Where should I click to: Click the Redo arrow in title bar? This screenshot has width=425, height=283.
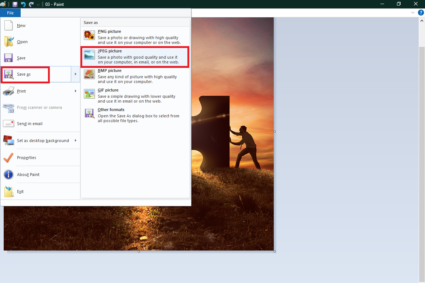pyautogui.click(x=31, y=4)
